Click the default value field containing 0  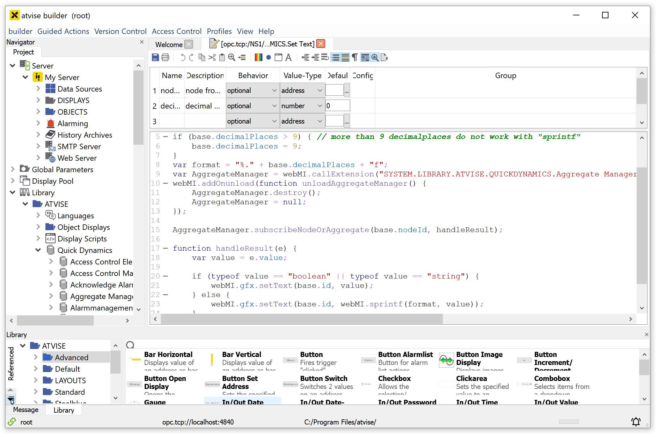337,106
